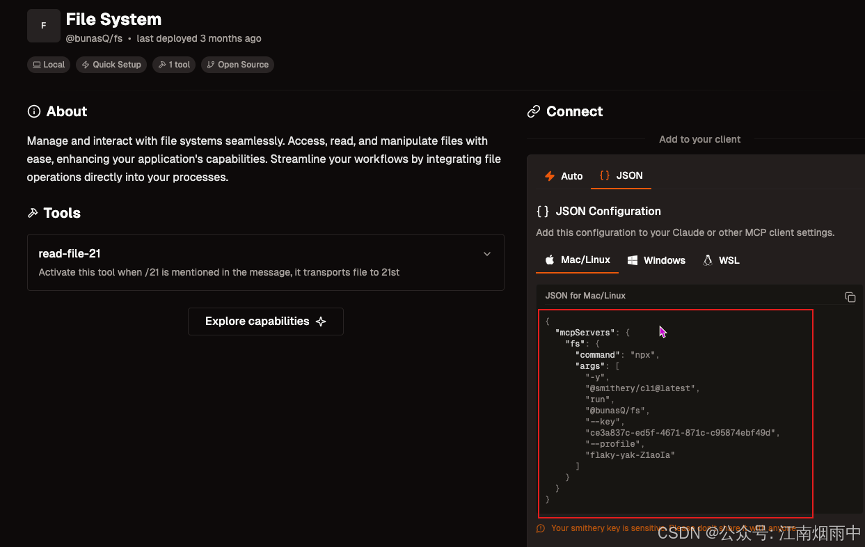Click the About info icon
Image resolution: width=865 pixels, height=547 pixels.
[33, 111]
